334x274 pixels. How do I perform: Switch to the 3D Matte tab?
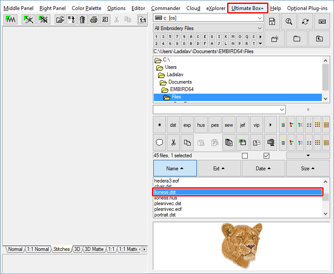[94, 249]
